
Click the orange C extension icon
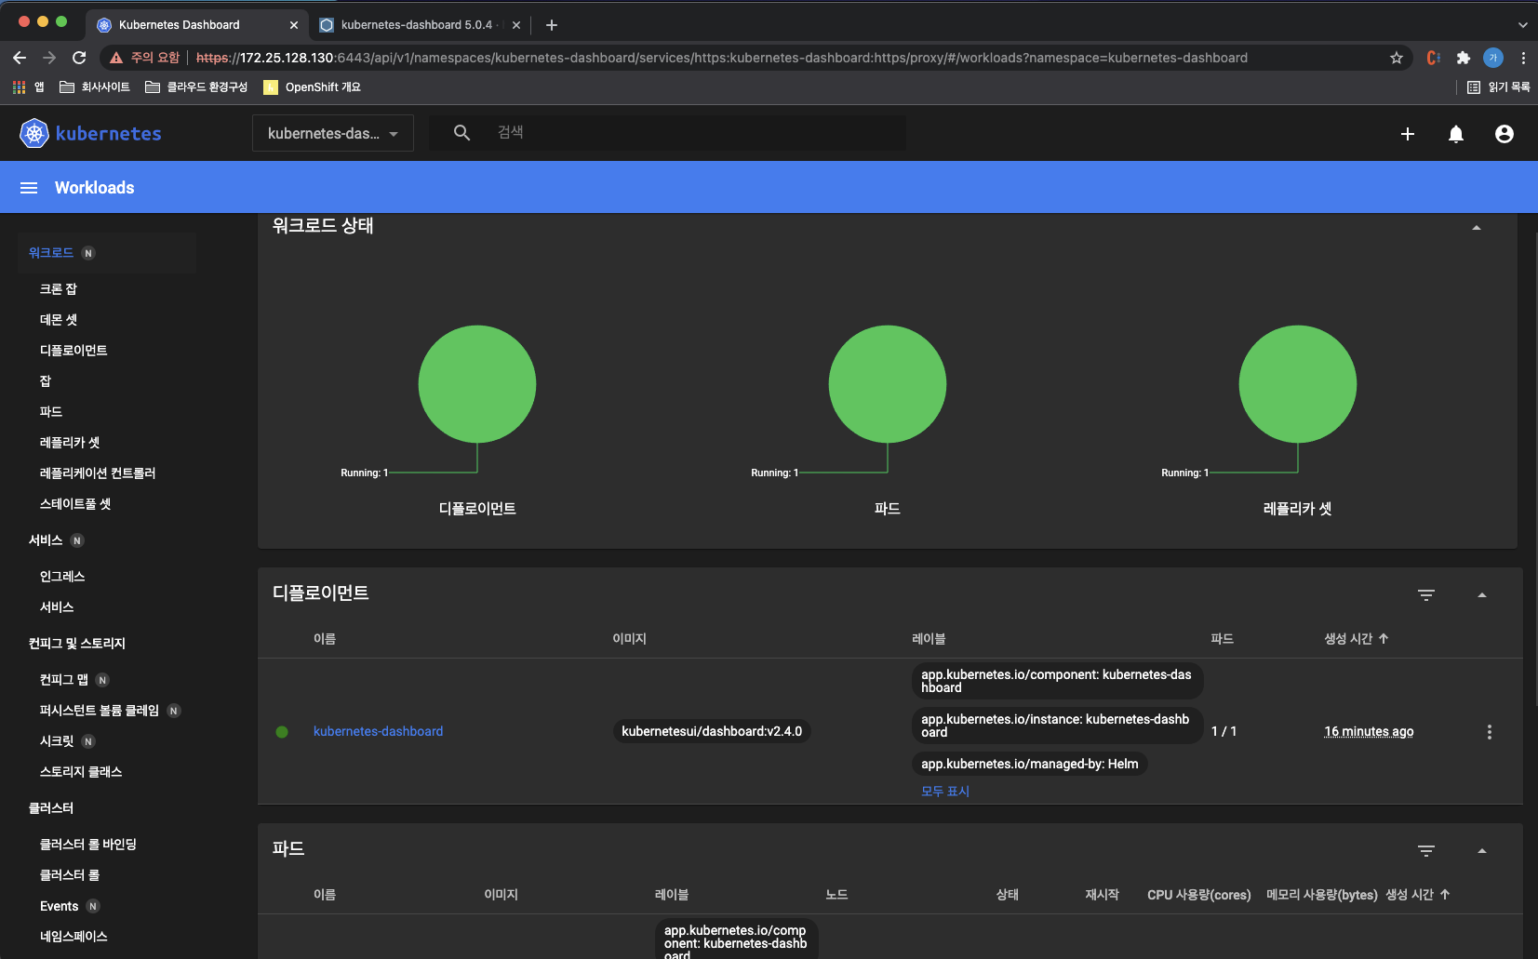pos(1434,58)
